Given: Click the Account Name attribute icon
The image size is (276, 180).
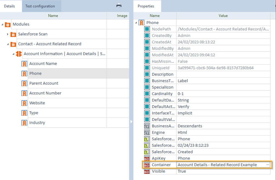Looking at the screenshot, I should (x=24, y=64).
